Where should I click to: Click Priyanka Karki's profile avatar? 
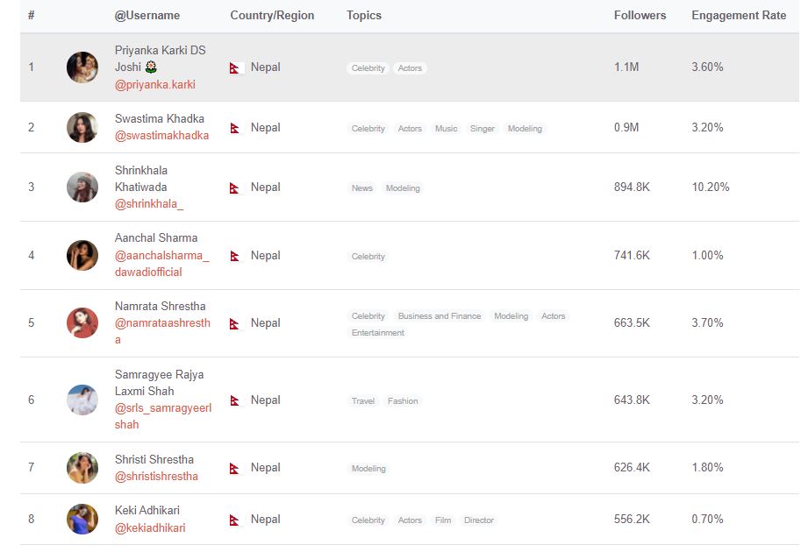[82, 67]
